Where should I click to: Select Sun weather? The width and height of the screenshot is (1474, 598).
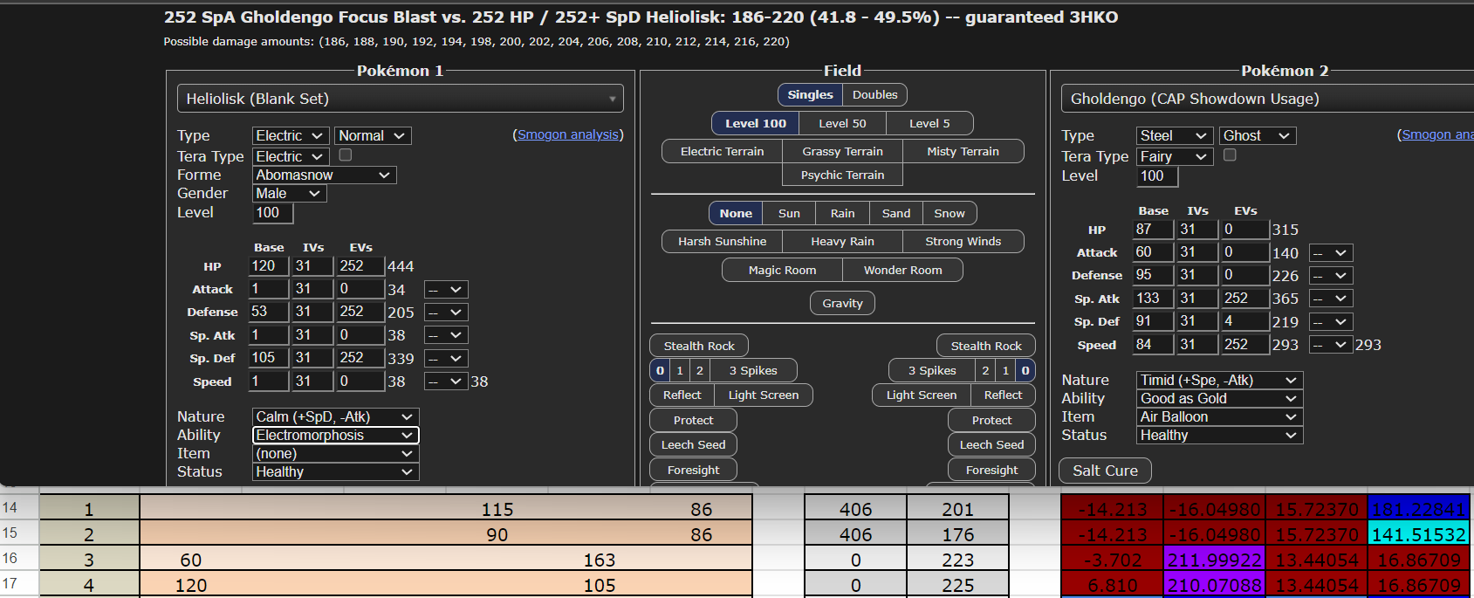point(789,213)
